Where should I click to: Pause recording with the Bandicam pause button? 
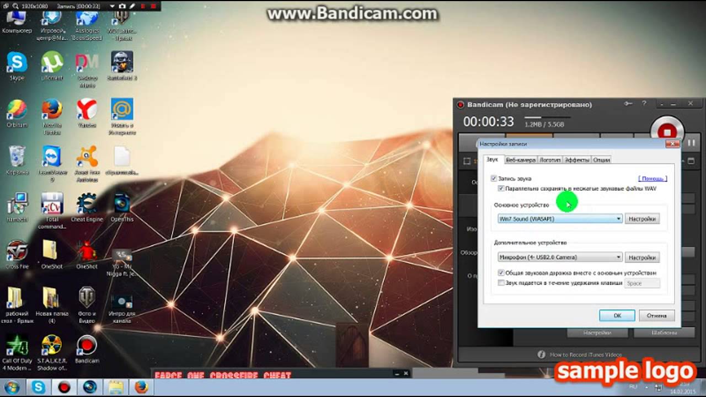click(691, 143)
